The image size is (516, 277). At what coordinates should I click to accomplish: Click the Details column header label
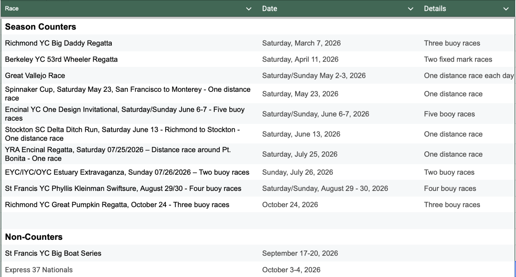coord(435,9)
